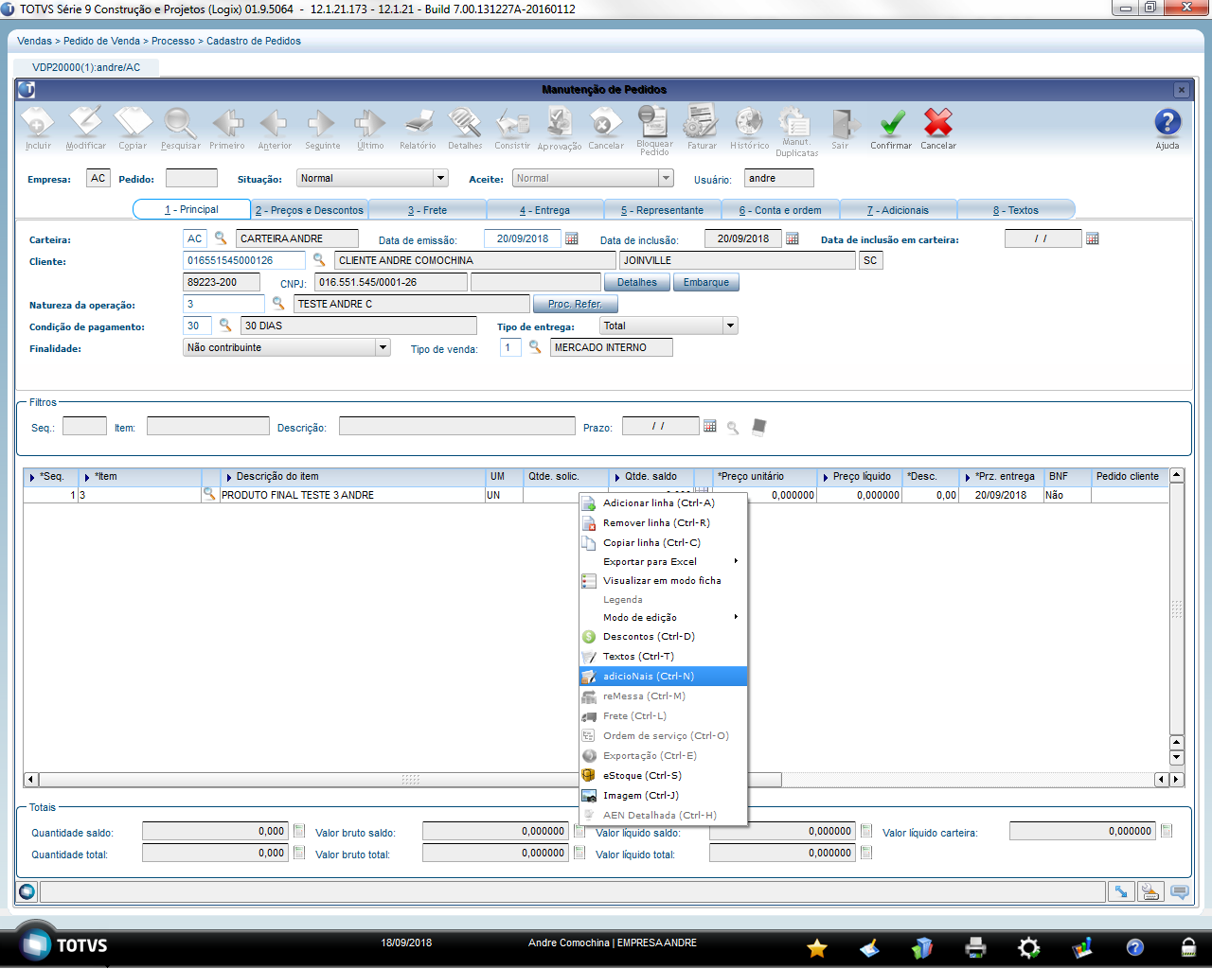Switch to the 5 - Representante tab
This screenshot has width=1212, height=969.
(663, 210)
